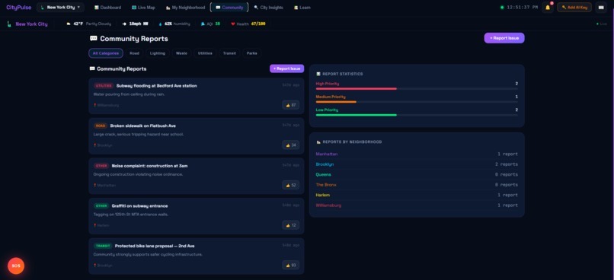This screenshot has width=614, height=280.
Task: Open the Dashboard tab
Action: click(x=107, y=8)
